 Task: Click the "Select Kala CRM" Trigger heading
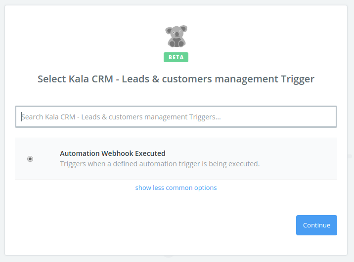(x=176, y=79)
